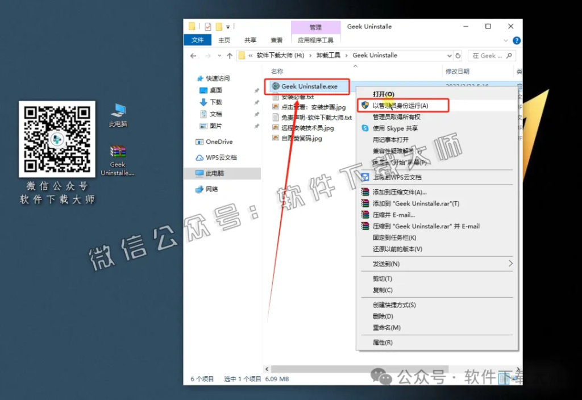This screenshot has width=582, height=400.
Task: Expand the 发送到(N) submenu arrow
Action: 510,264
